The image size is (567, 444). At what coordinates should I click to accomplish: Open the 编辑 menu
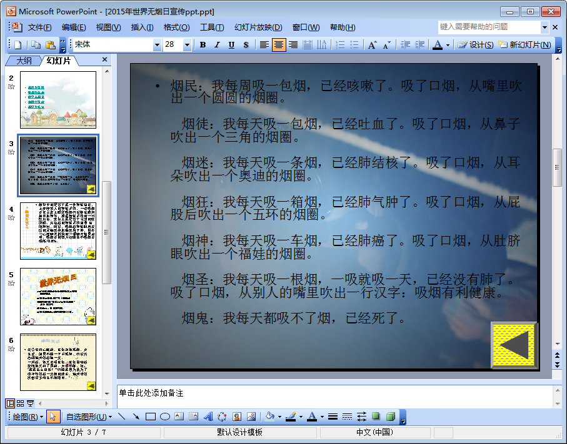pyautogui.click(x=73, y=27)
